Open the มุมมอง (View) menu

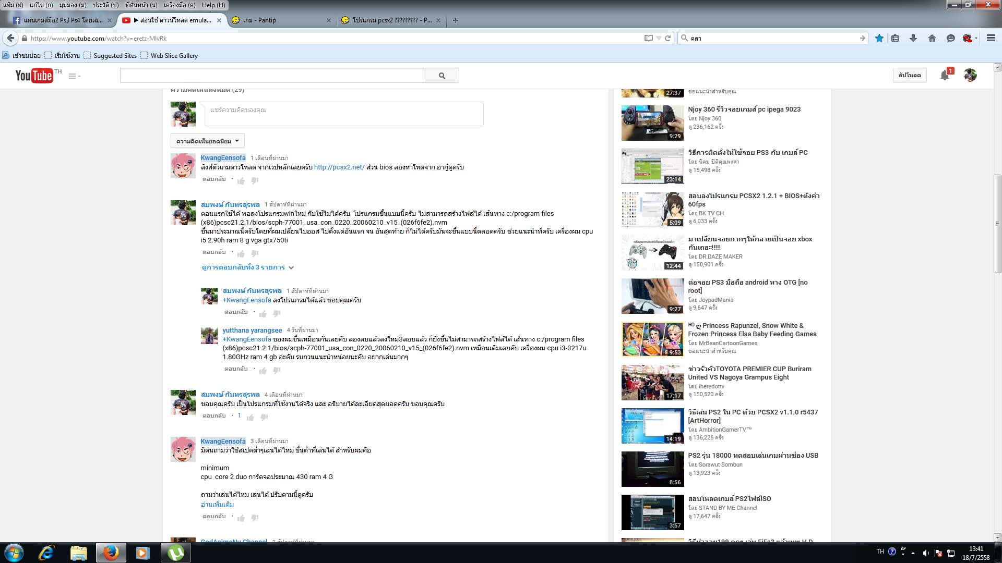click(x=73, y=5)
